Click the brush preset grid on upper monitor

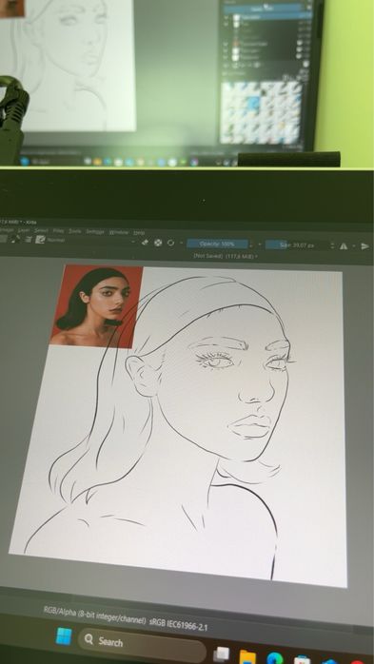(262, 112)
